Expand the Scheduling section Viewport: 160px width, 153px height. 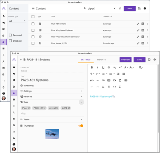click(52, 86)
